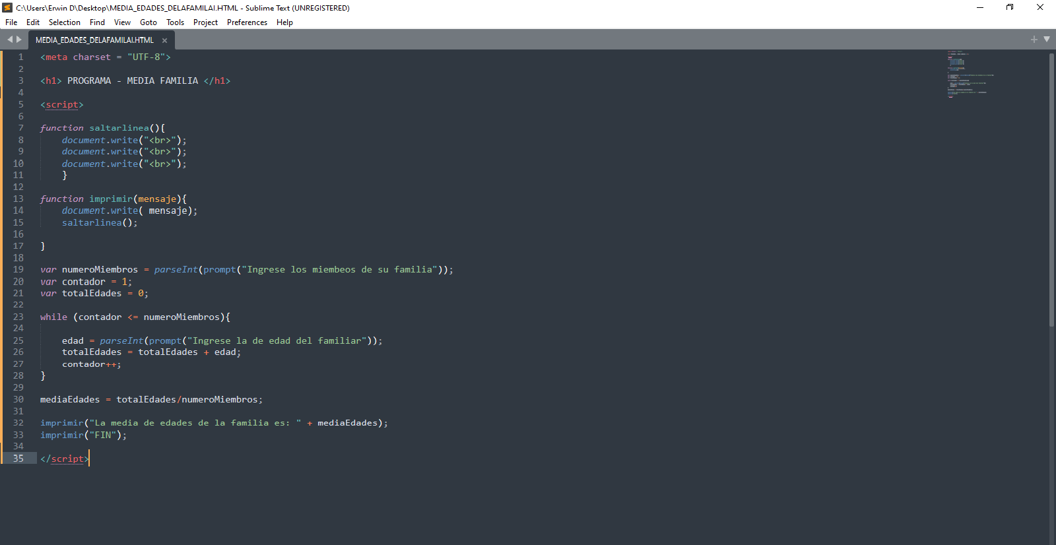This screenshot has width=1056, height=545.
Task: Click "Ingrese los miembeos de su familia" string
Action: tap(340, 269)
